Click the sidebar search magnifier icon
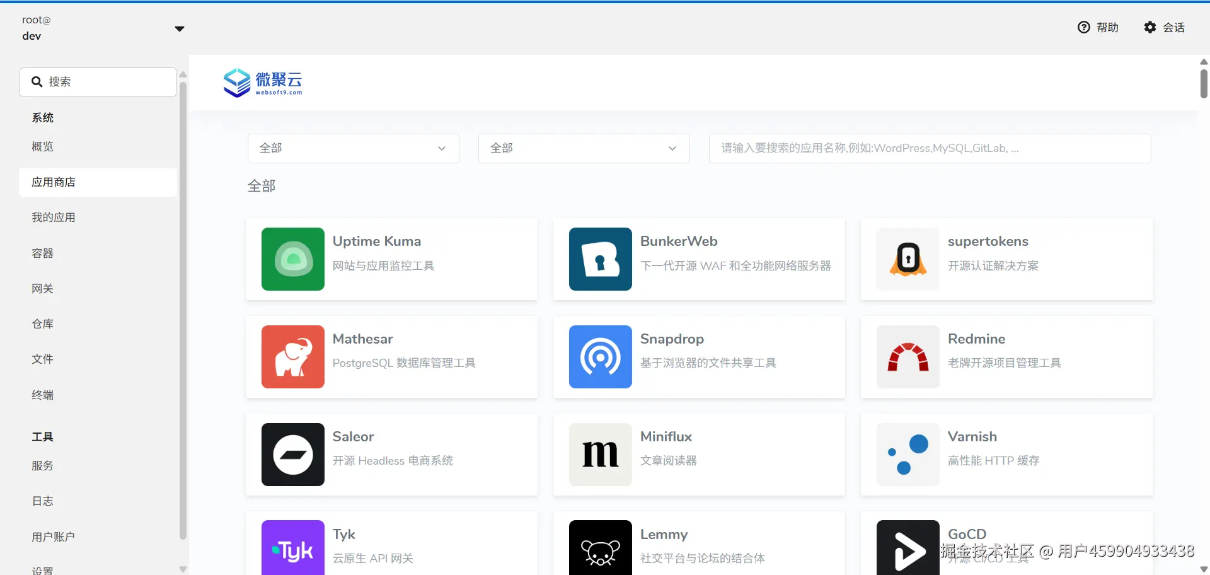Viewport: 1210px width, 575px height. tap(37, 82)
